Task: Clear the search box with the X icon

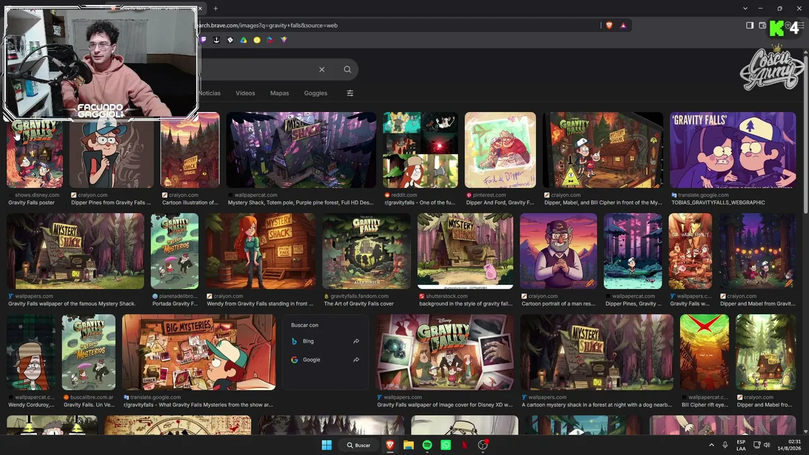Action: tap(322, 70)
